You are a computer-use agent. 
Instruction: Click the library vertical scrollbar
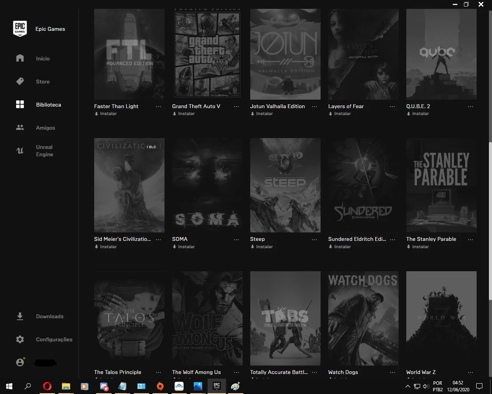coord(490,221)
